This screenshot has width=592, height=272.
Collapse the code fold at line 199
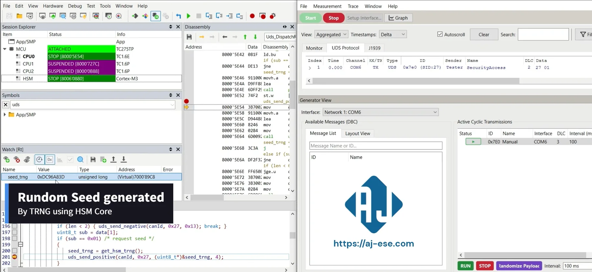click(20, 245)
